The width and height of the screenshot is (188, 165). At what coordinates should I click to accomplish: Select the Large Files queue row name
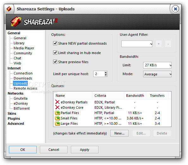69,124
